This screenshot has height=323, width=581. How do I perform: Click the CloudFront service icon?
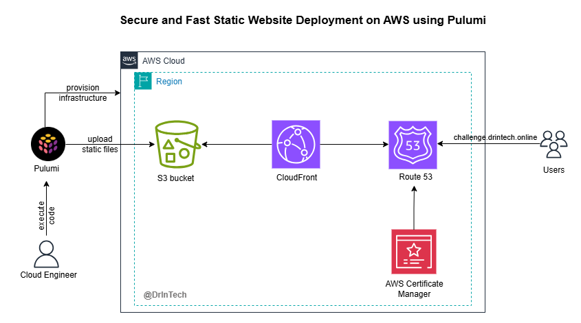coord(296,144)
